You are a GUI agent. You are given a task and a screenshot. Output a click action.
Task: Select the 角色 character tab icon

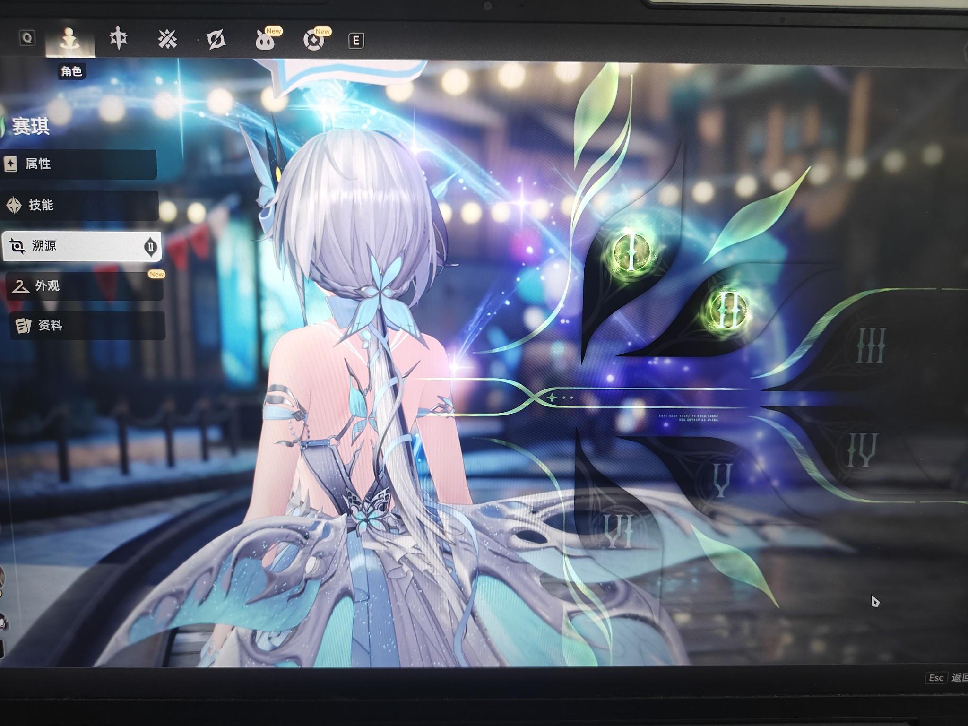pos(70,40)
